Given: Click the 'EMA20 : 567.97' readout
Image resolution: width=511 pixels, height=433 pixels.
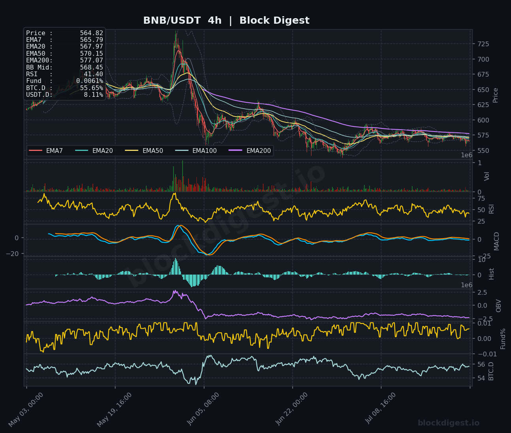Looking at the screenshot, I should tap(64, 47).
